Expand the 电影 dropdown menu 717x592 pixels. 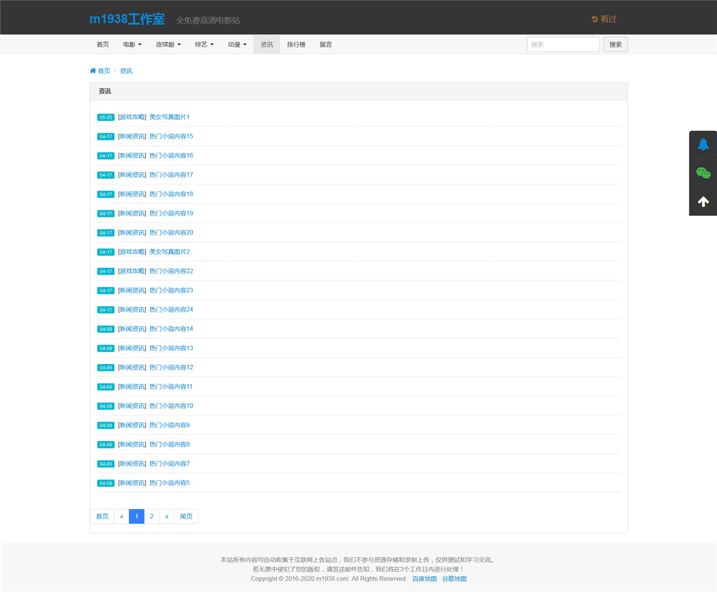pos(132,44)
